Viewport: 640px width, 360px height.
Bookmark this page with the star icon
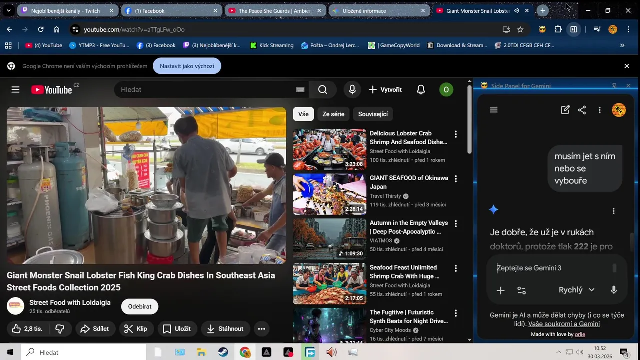pos(520,29)
